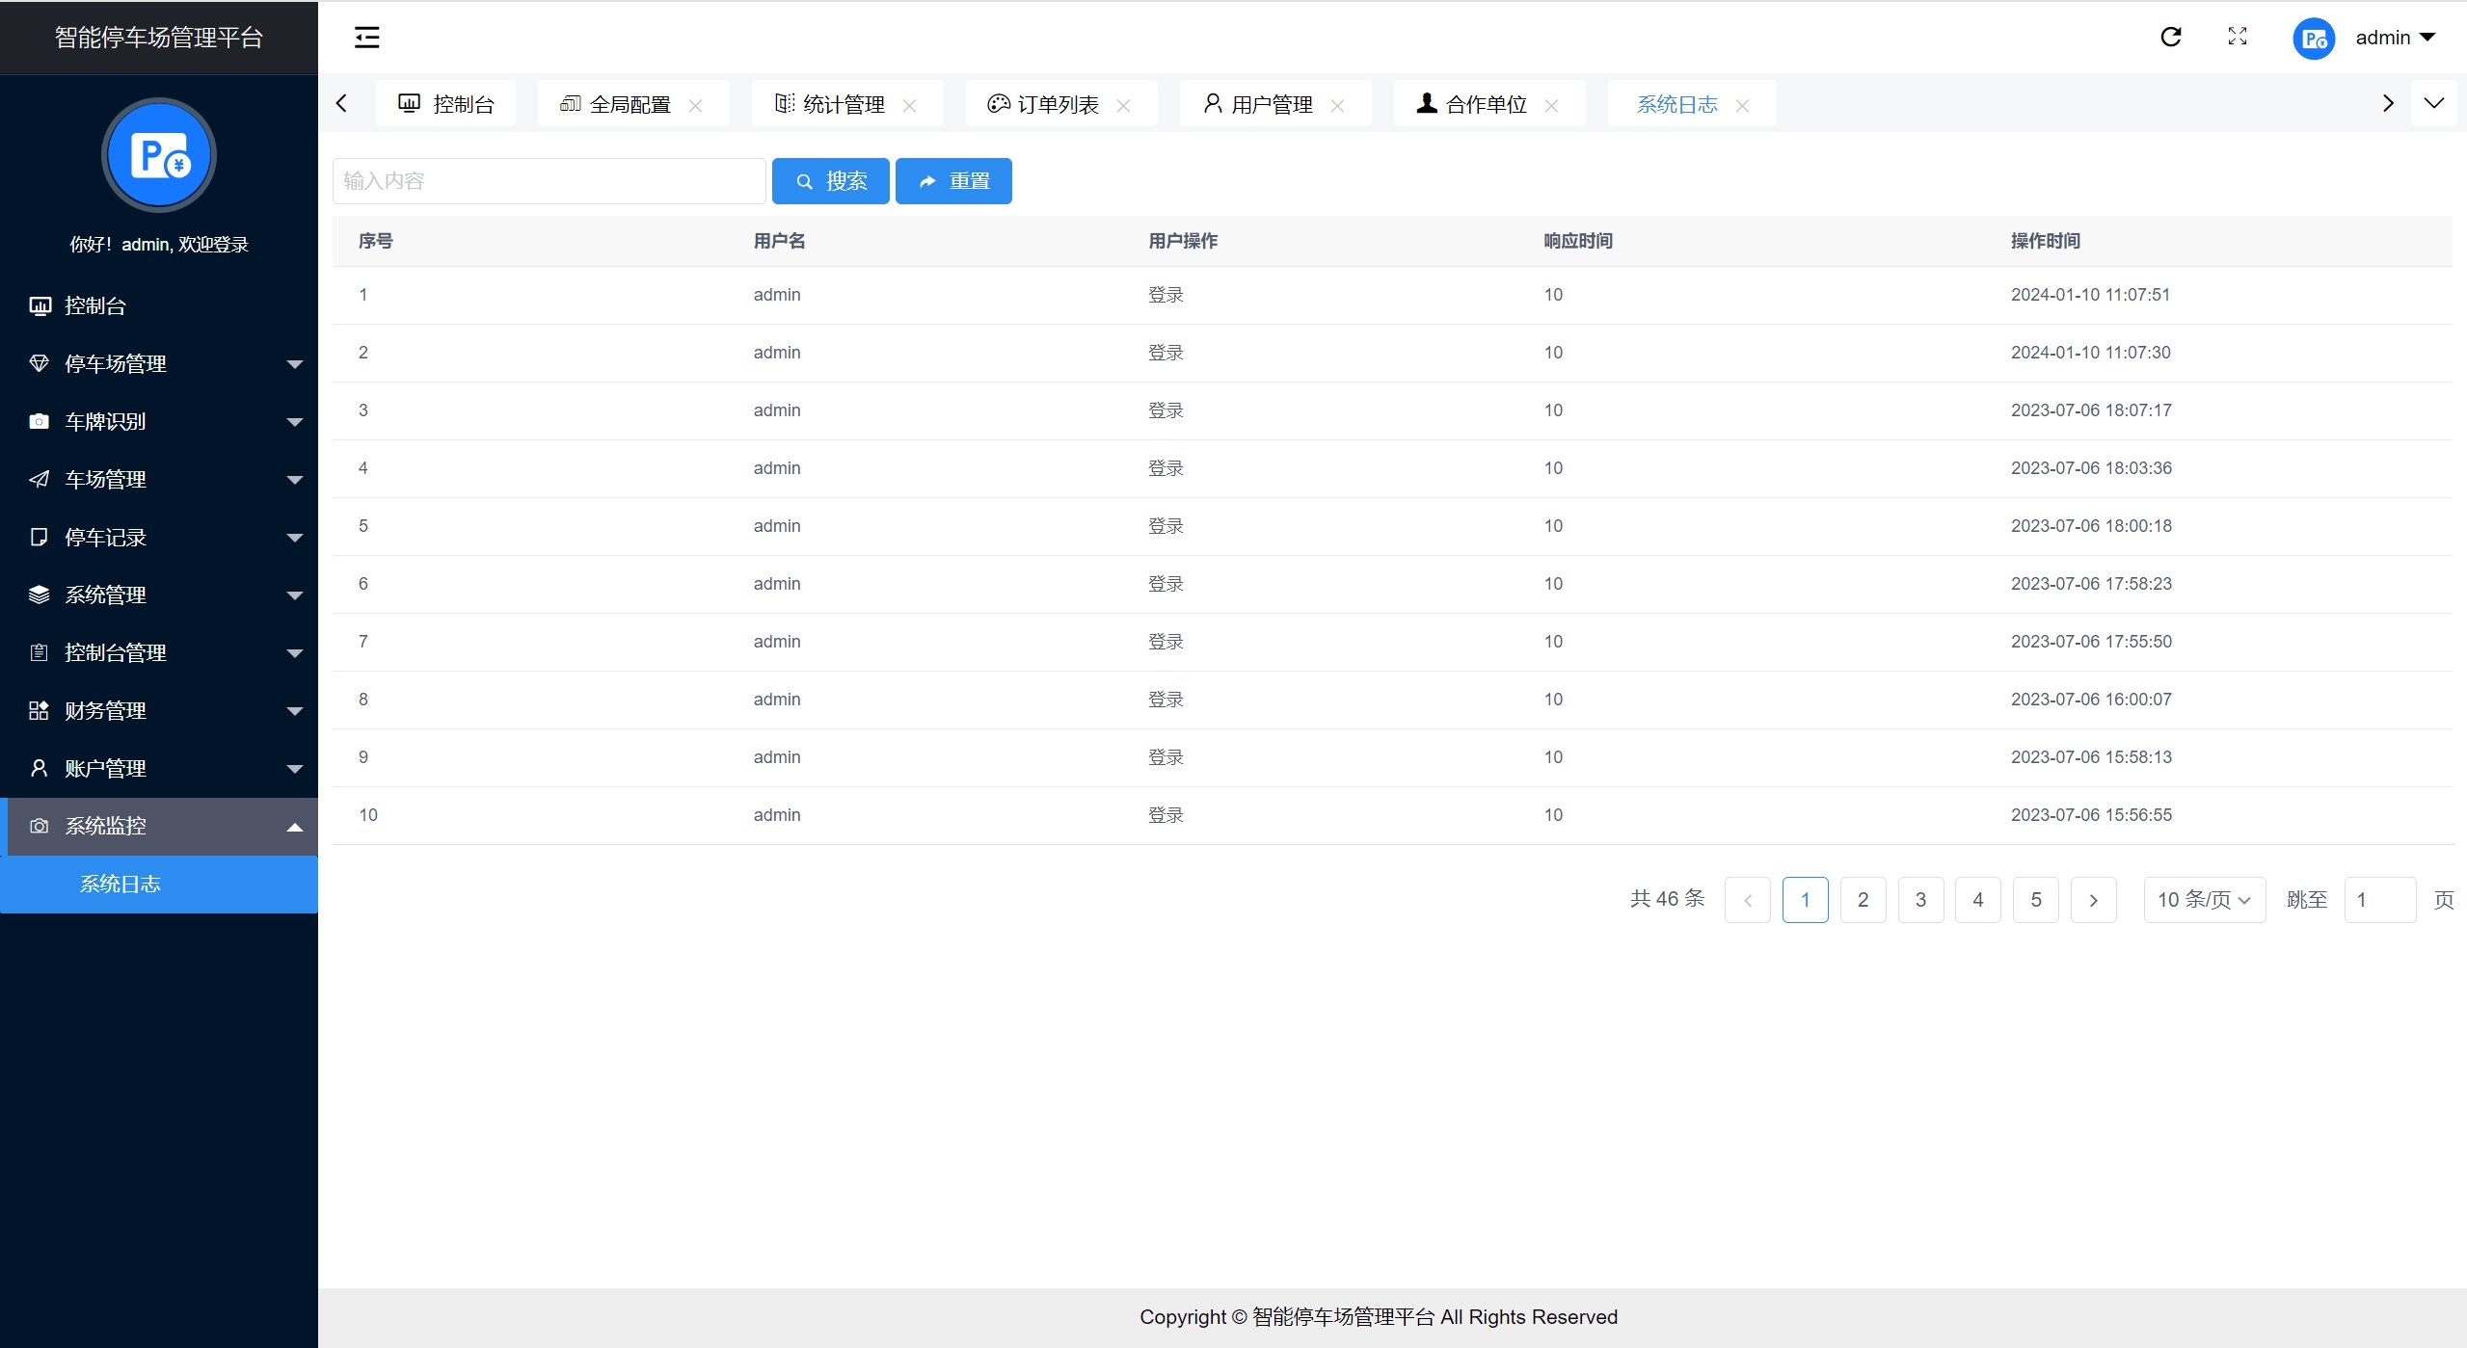Screen dimensions: 2467x1348
Task: Enter fullscreen with the expand icon
Action: [x=2238, y=37]
